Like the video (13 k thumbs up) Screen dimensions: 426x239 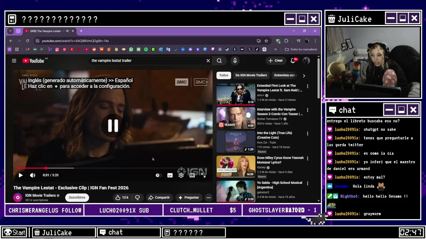click(122, 198)
